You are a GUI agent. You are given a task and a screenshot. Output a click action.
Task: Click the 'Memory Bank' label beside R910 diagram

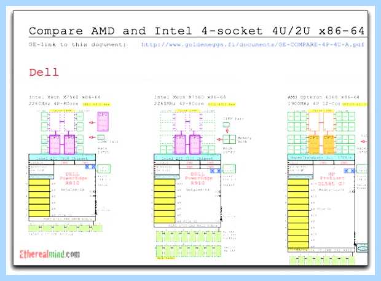[244, 140]
